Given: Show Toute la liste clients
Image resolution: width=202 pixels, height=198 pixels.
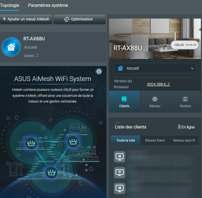Looking at the screenshot, I should coord(126,140).
